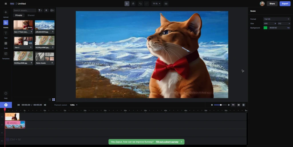Open the 111% zoom level dropdown
293x147 pixels.
(156, 3)
